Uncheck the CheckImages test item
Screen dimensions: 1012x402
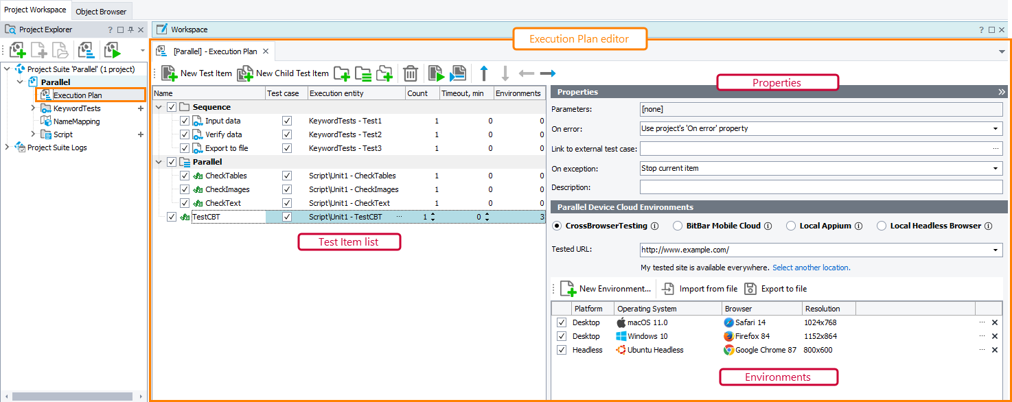coord(183,189)
